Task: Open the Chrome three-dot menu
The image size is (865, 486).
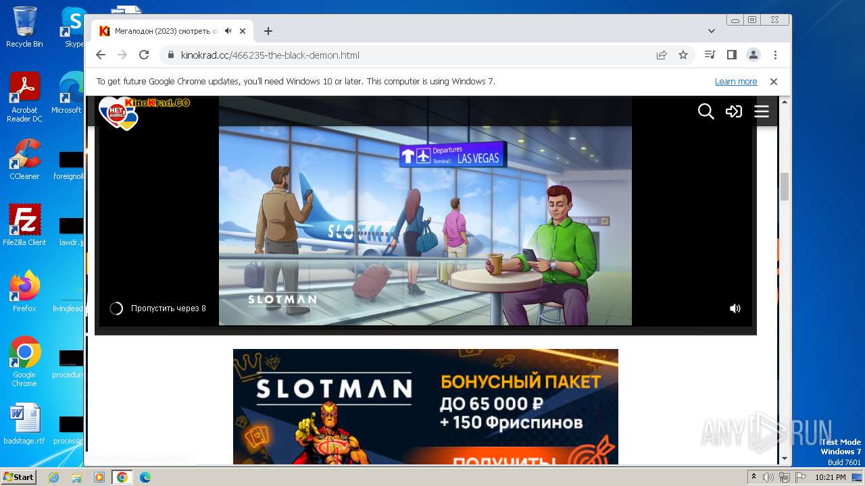Action: (x=775, y=55)
